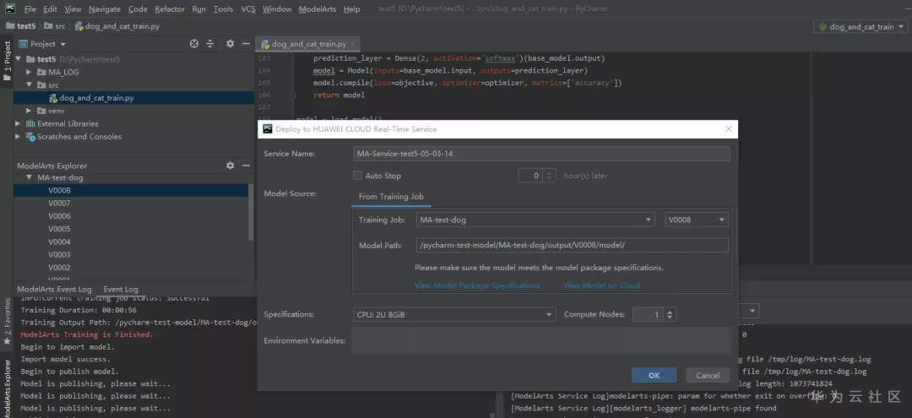This screenshot has height=418, width=912.
Task: Expand External Libraries node
Action: tap(18, 123)
